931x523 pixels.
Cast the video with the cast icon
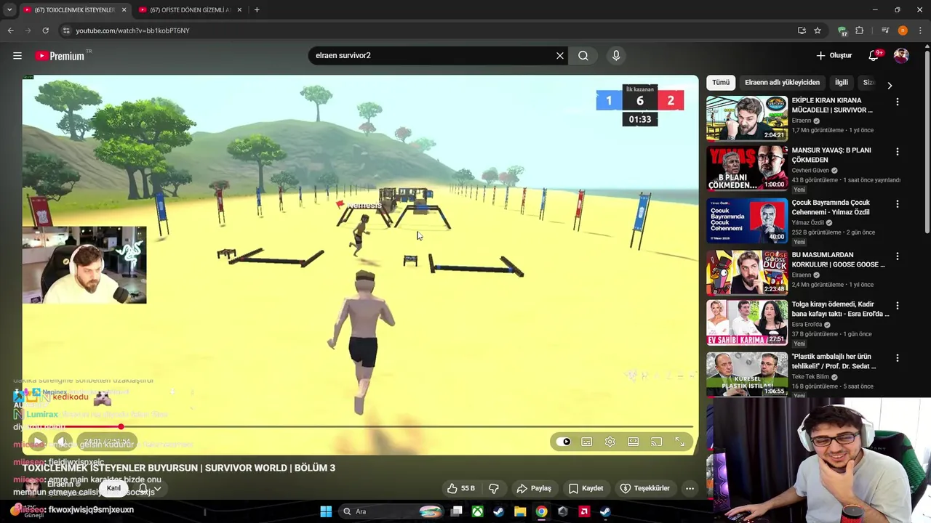pyautogui.click(x=657, y=442)
